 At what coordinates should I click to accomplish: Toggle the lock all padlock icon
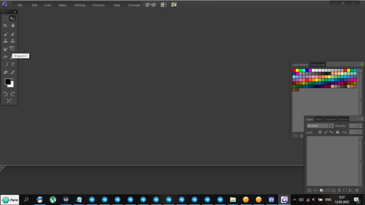(x=337, y=132)
